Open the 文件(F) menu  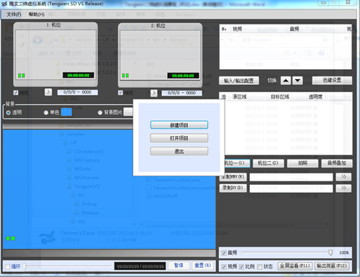14,14
